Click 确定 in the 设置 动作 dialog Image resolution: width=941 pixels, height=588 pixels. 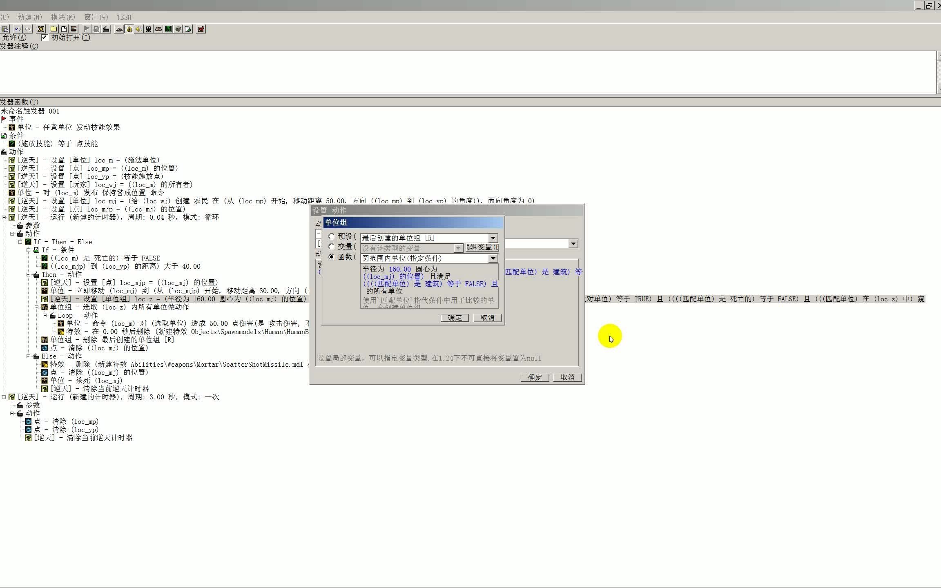coord(535,378)
